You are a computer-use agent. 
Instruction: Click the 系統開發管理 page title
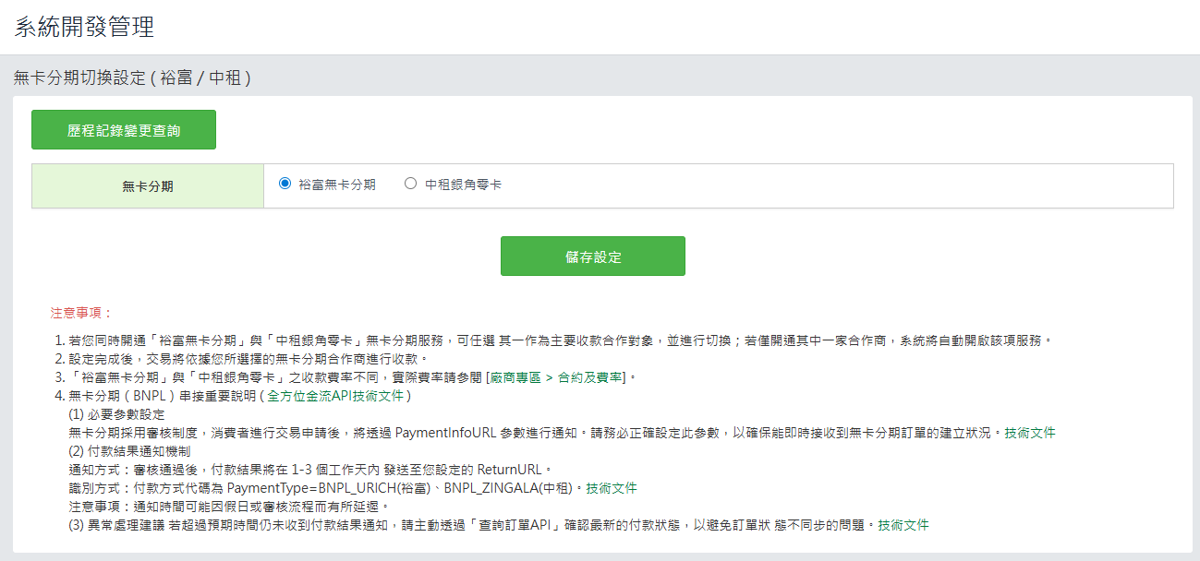(84, 27)
